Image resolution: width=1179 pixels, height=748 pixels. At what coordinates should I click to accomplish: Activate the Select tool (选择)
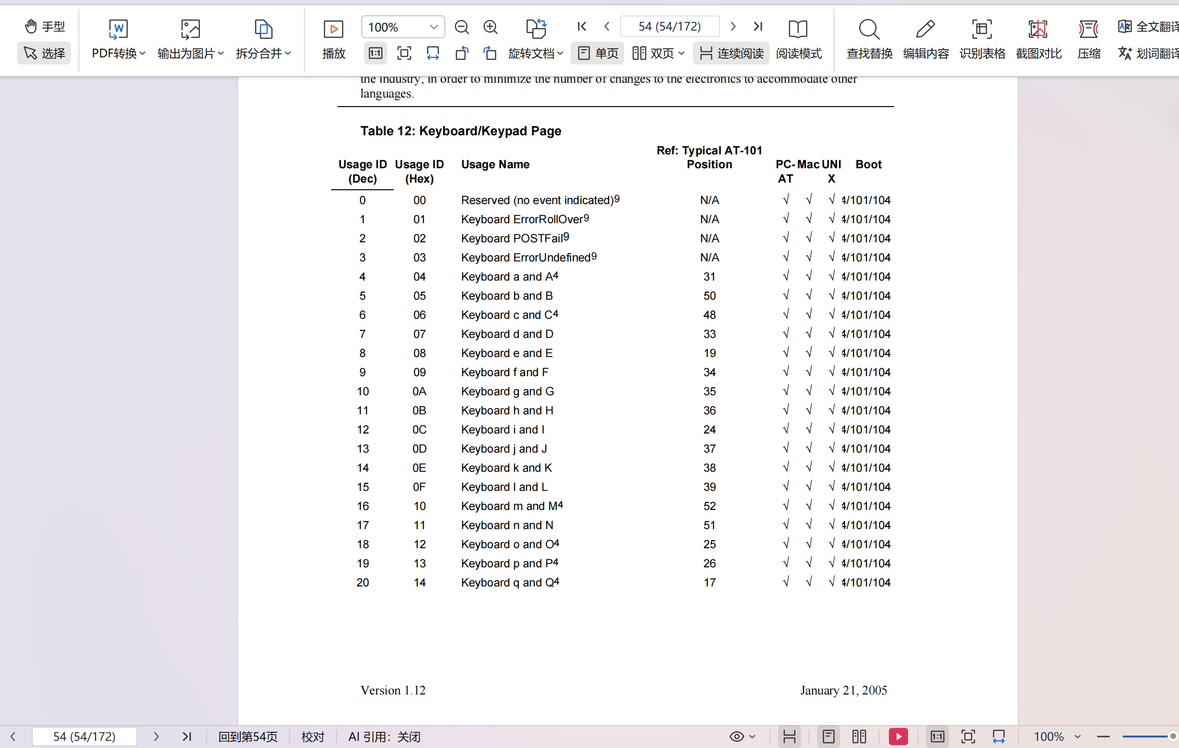(44, 53)
